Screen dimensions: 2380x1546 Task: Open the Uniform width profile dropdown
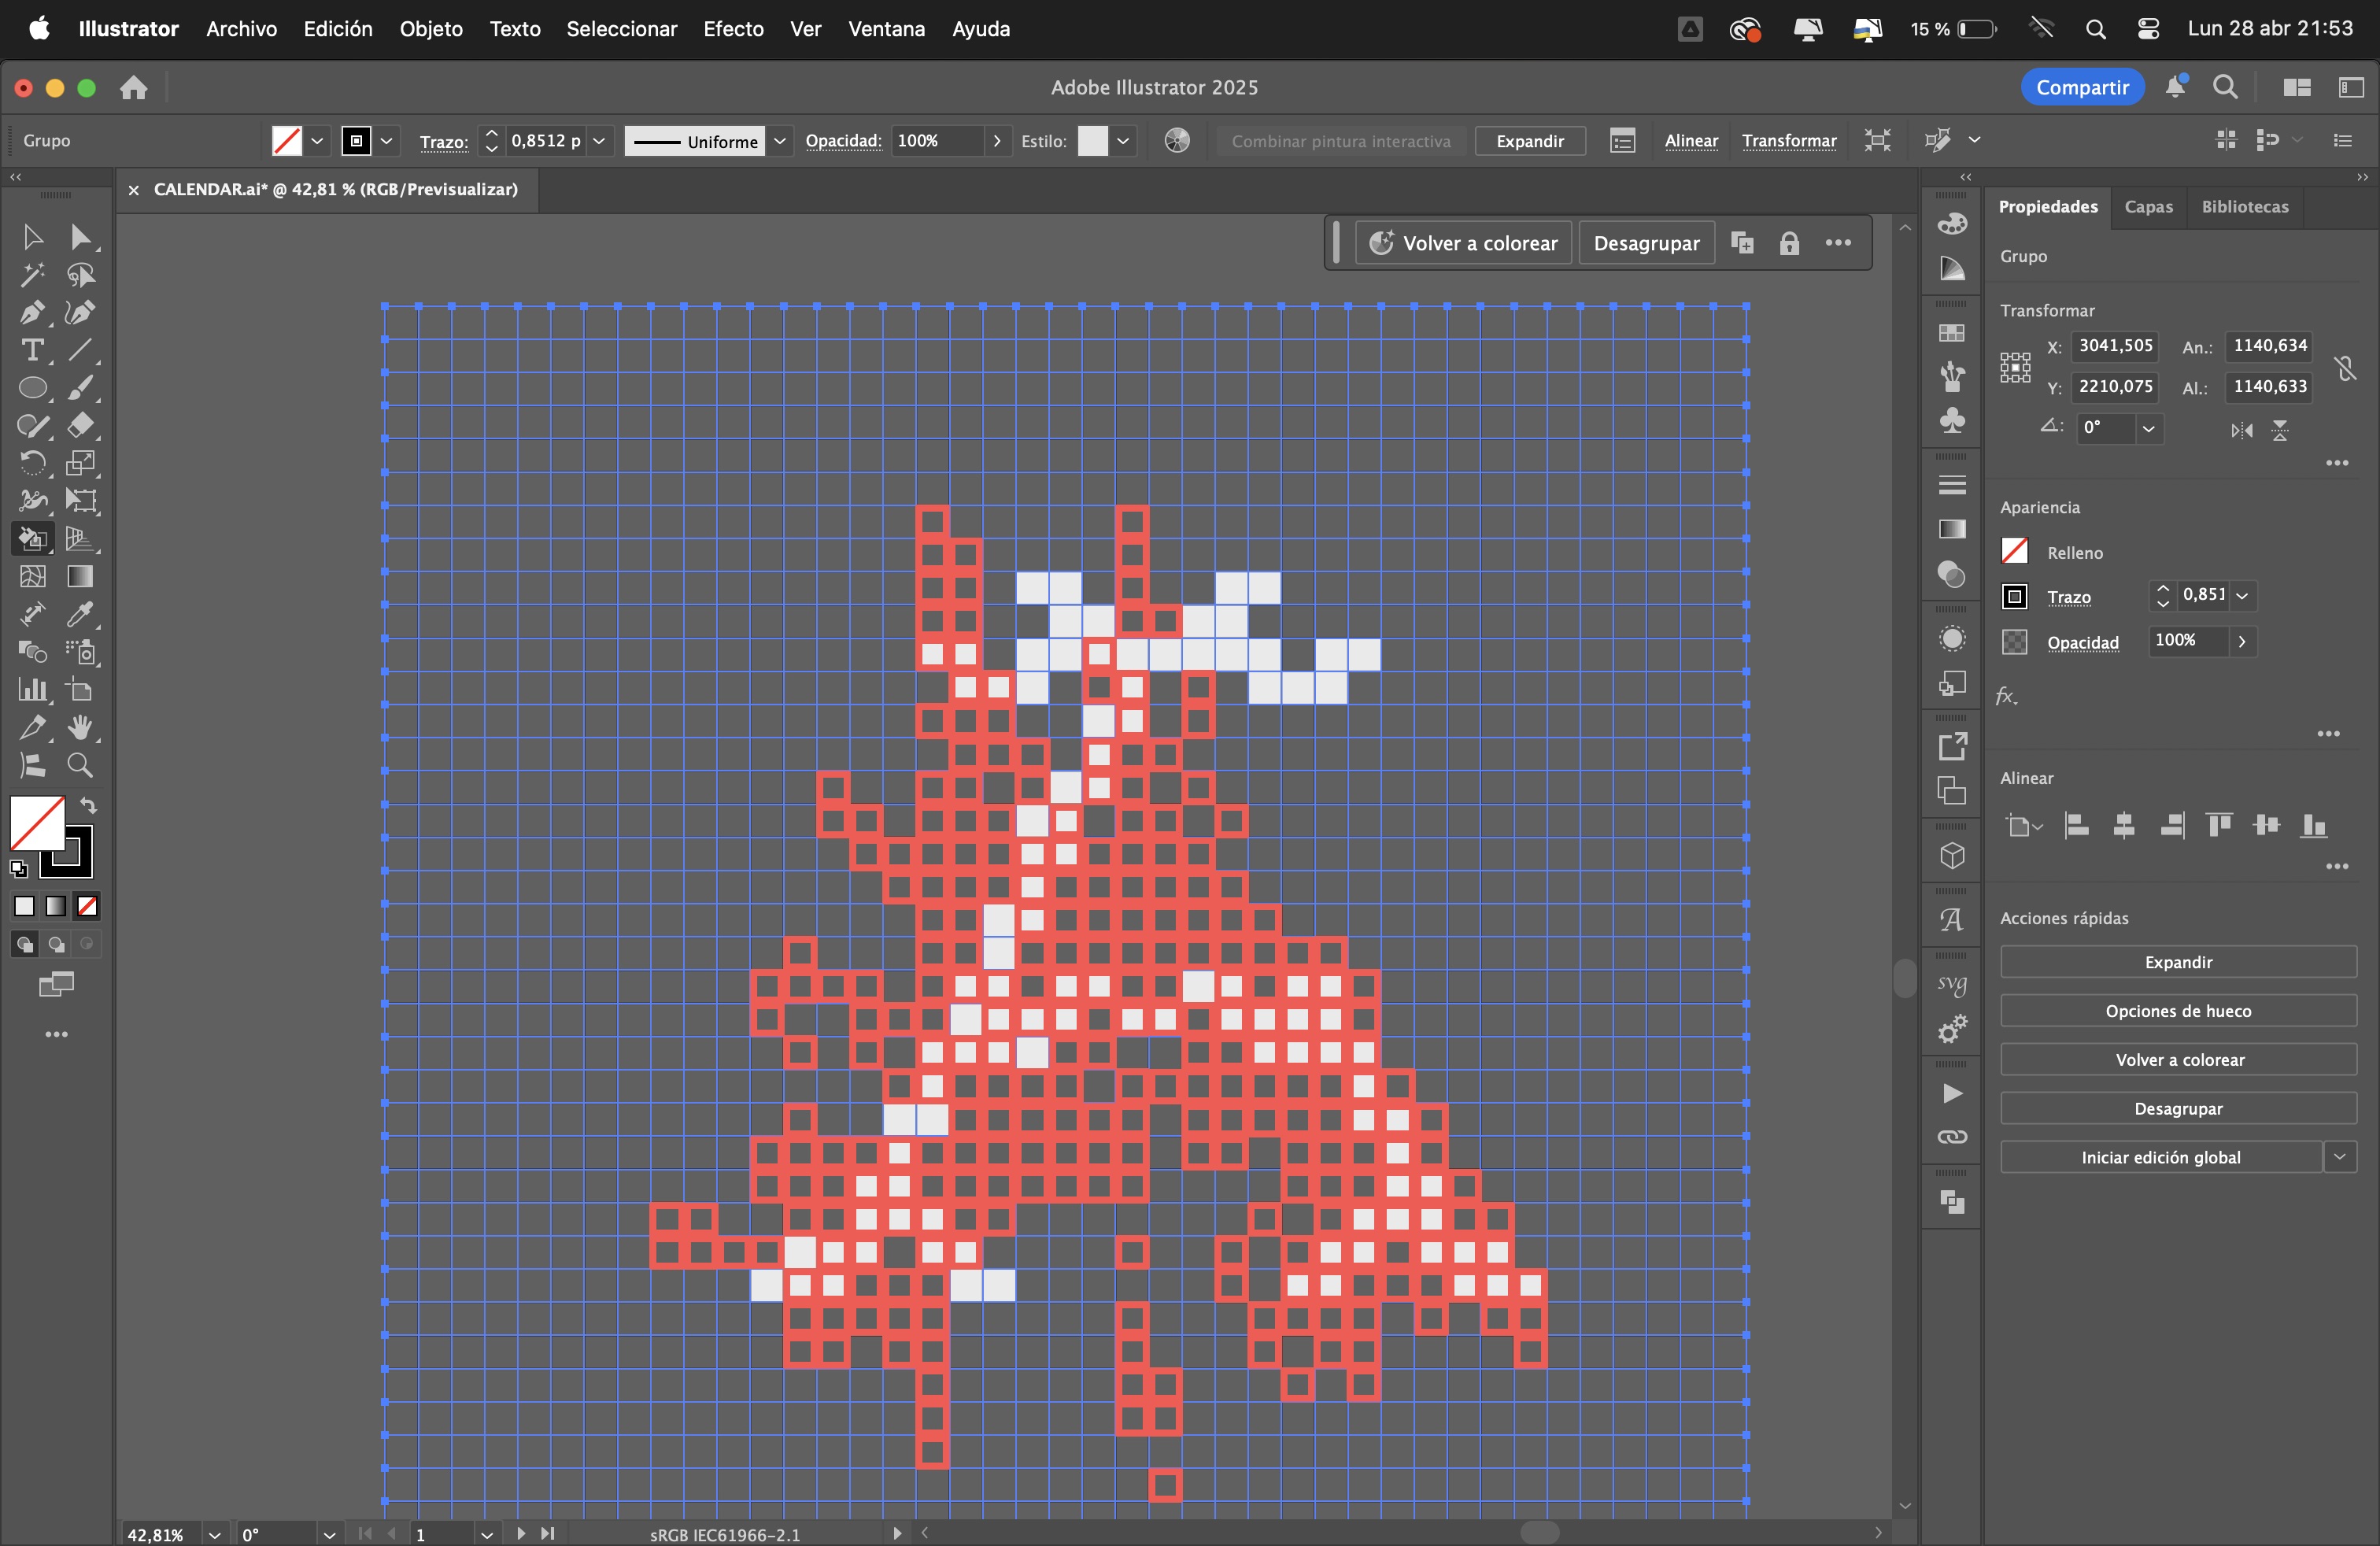(x=780, y=141)
